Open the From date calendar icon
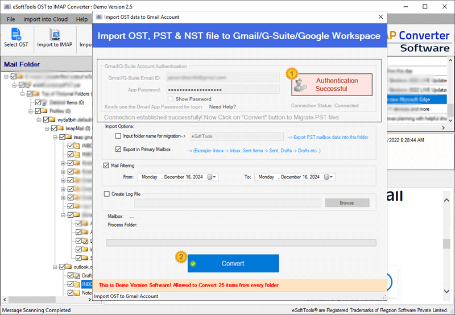The image size is (455, 315). [210, 177]
